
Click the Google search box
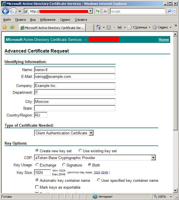tap(138, 11)
